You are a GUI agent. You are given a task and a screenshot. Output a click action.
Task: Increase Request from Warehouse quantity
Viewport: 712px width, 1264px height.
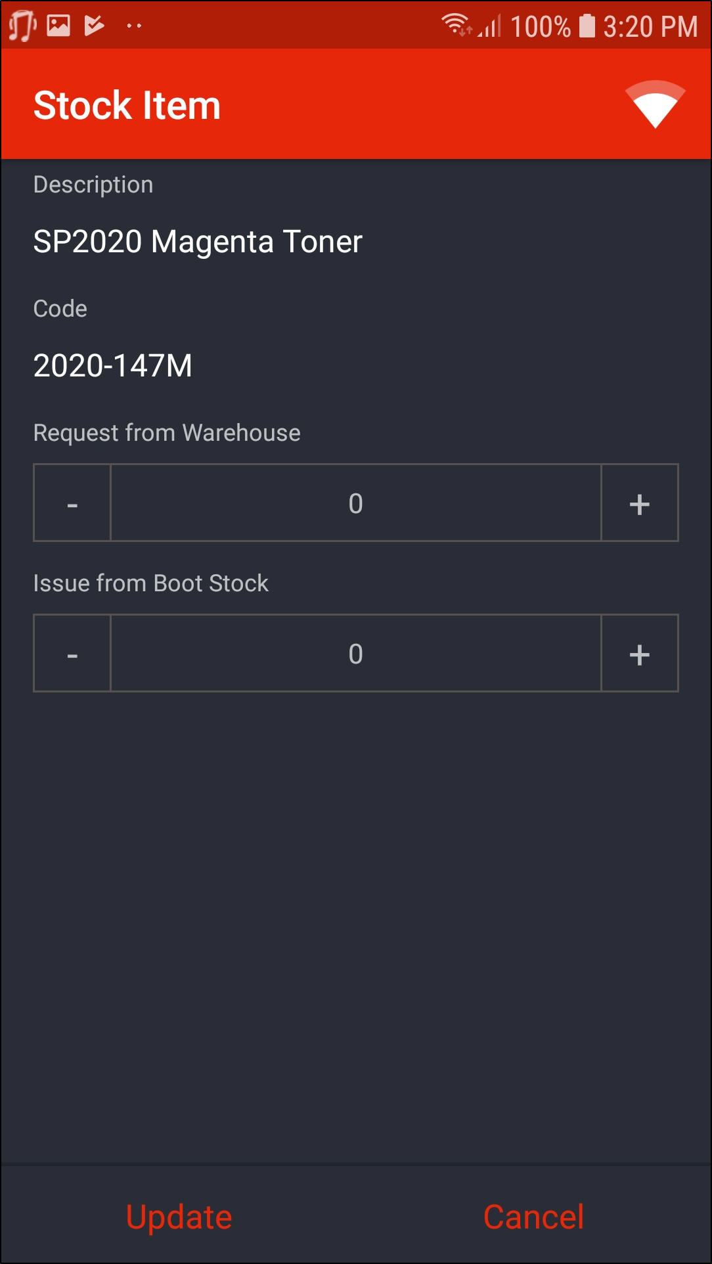[x=640, y=503]
